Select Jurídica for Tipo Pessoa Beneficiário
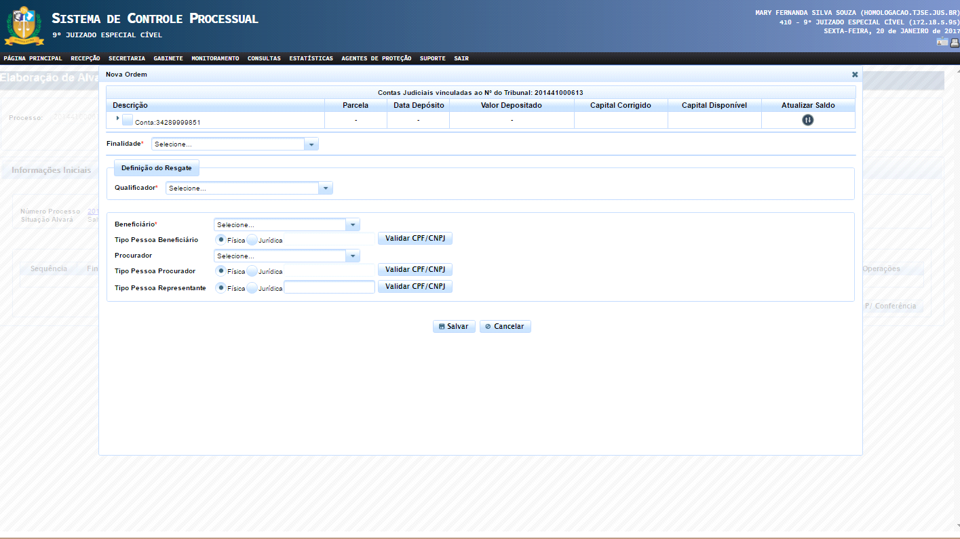 point(252,239)
